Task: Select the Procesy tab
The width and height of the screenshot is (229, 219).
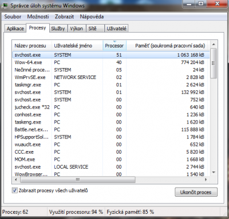Action: (x=38, y=28)
